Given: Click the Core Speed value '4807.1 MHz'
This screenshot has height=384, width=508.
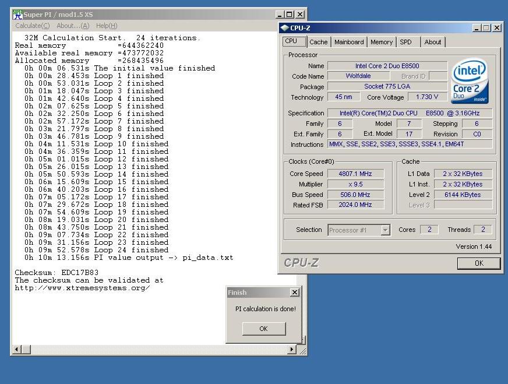Looking at the screenshot, I should (x=355, y=174).
